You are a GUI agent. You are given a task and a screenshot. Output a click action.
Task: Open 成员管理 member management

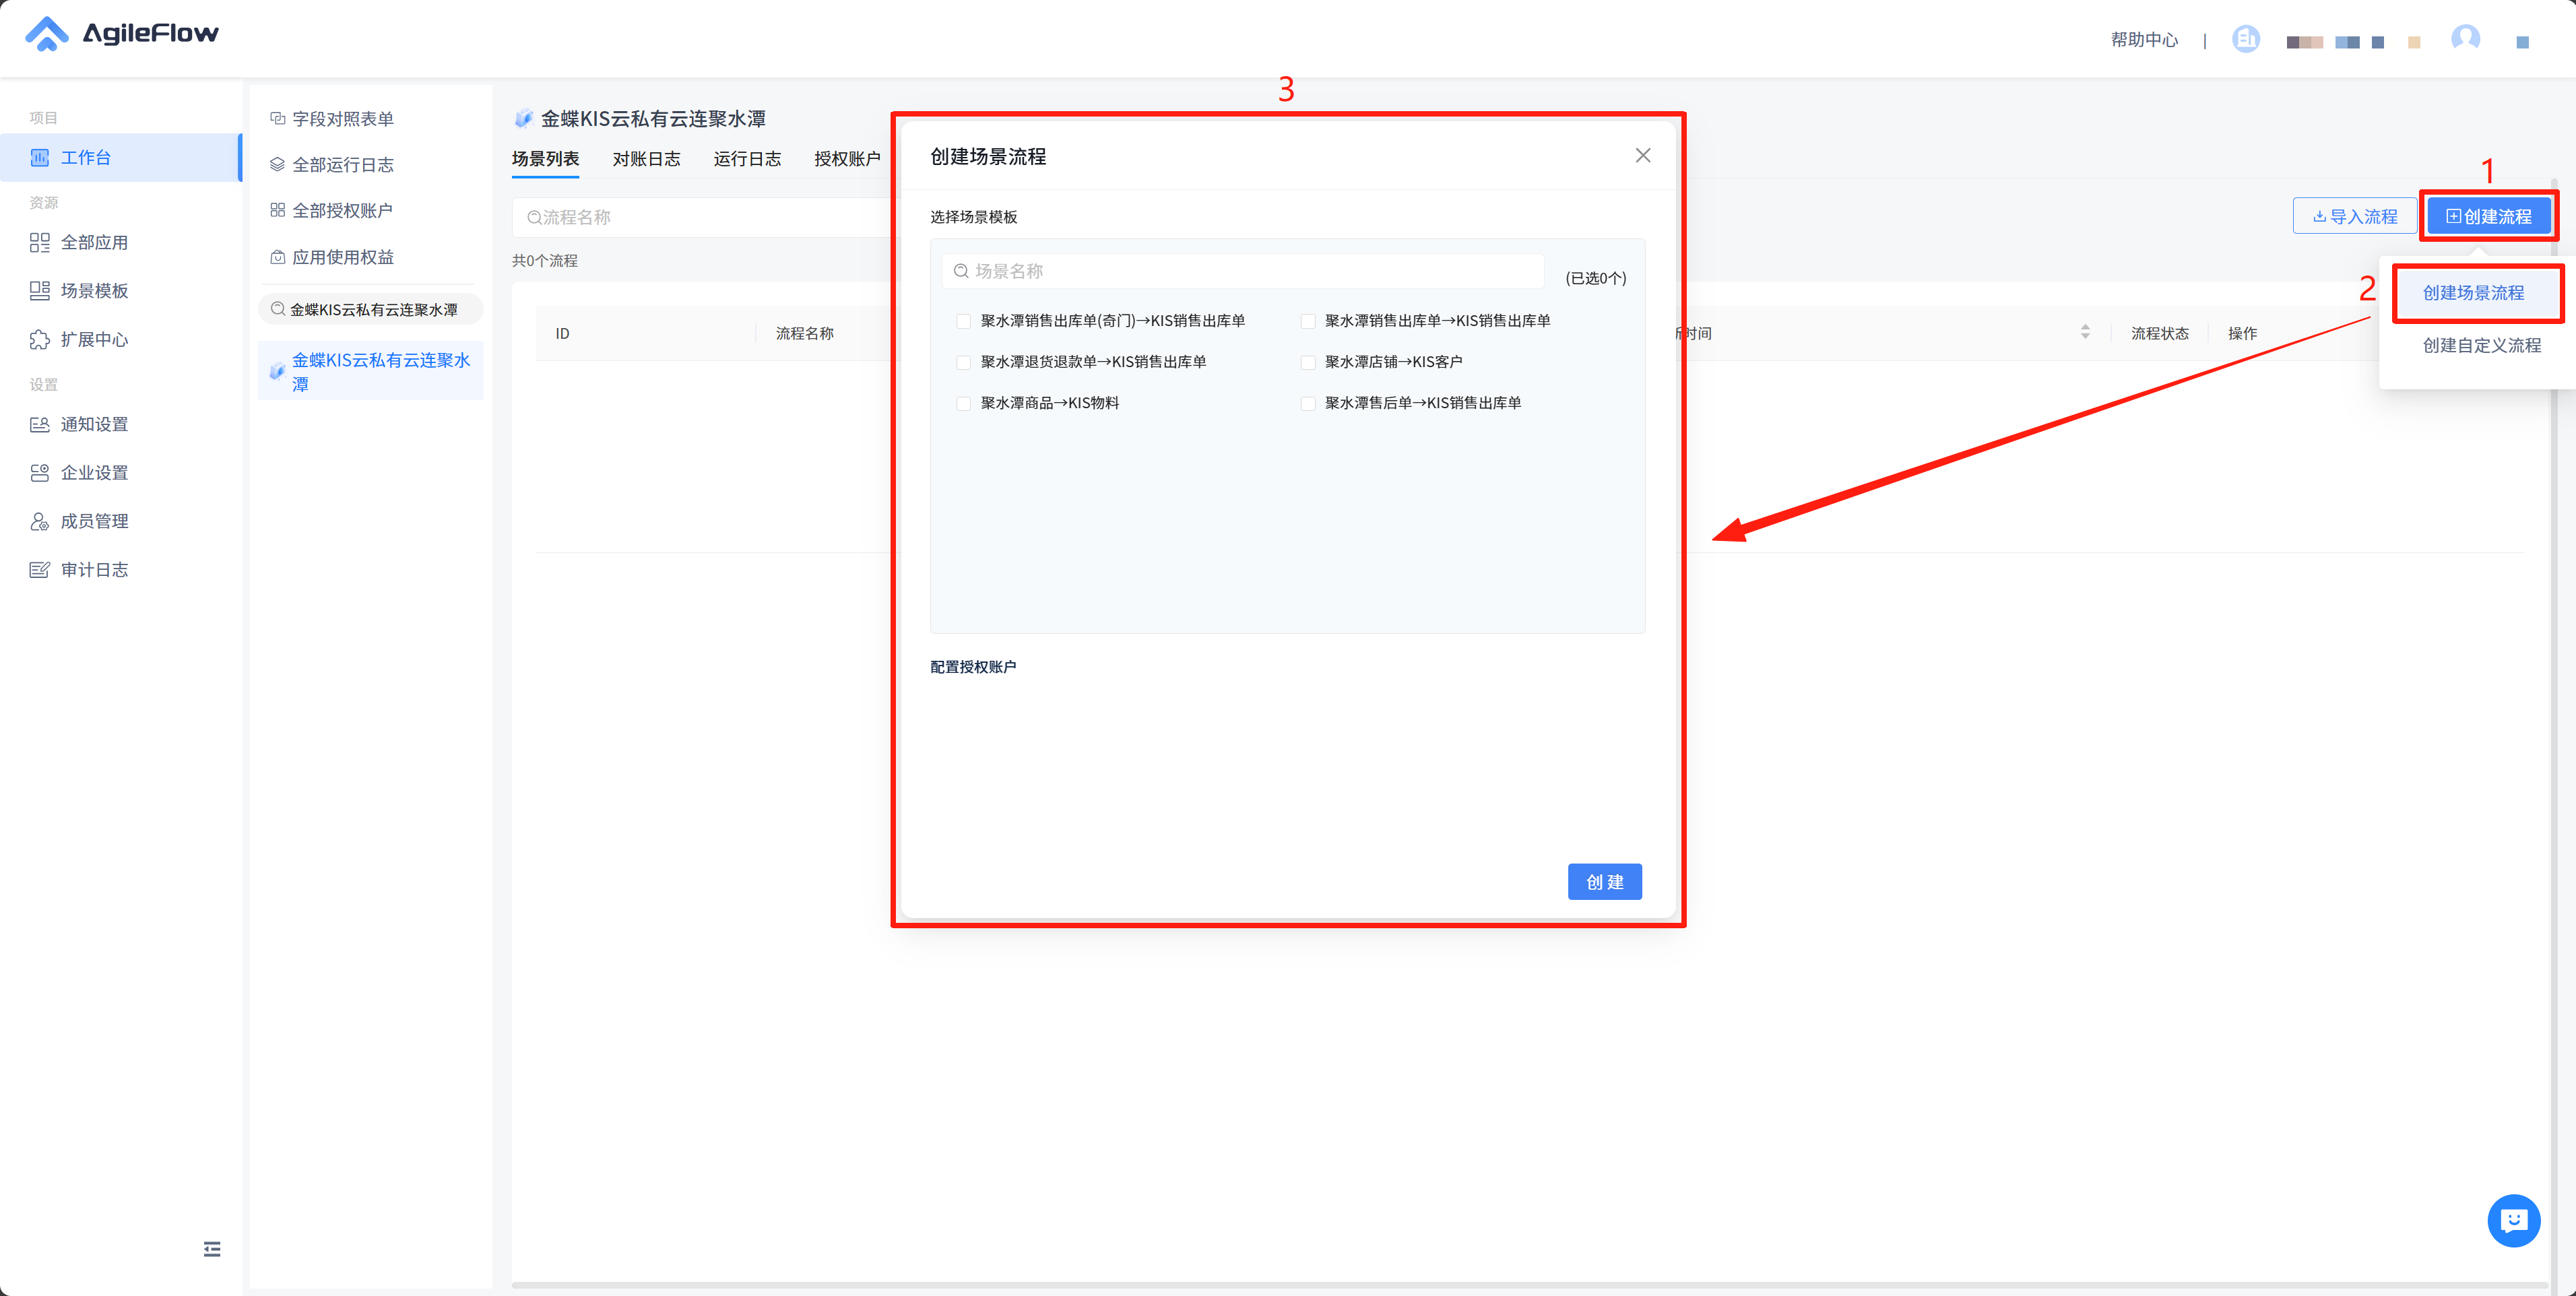coord(93,521)
